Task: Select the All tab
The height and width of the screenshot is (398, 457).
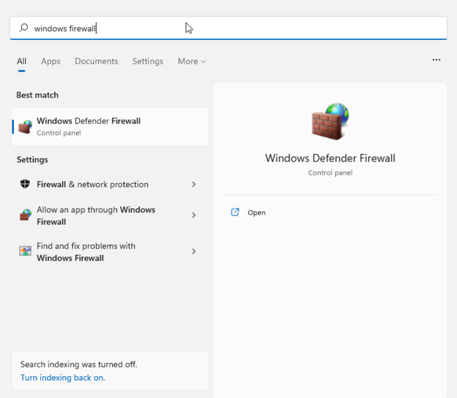Action: click(x=22, y=61)
